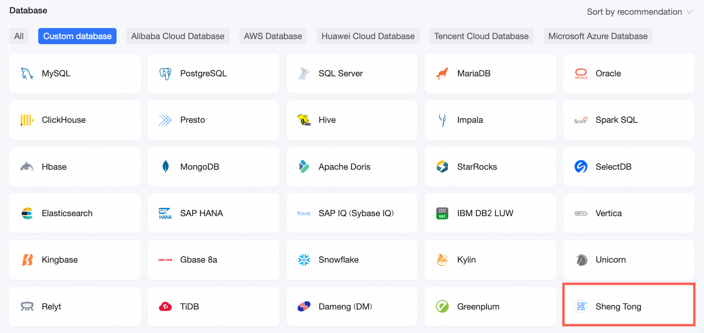Click the Impala logo icon

pyautogui.click(x=442, y=120)
